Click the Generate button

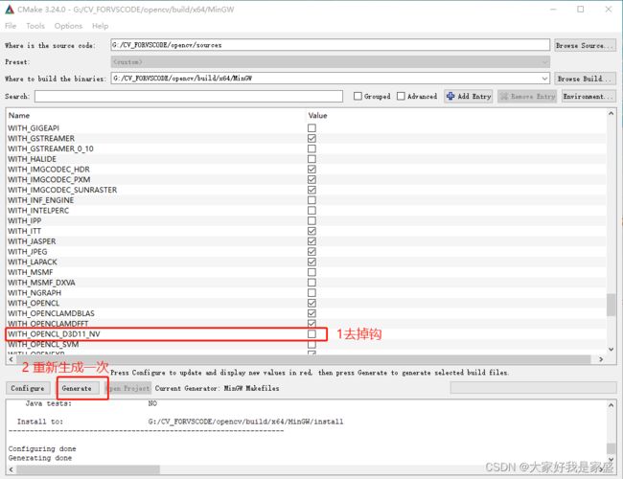tap(77, 388)
